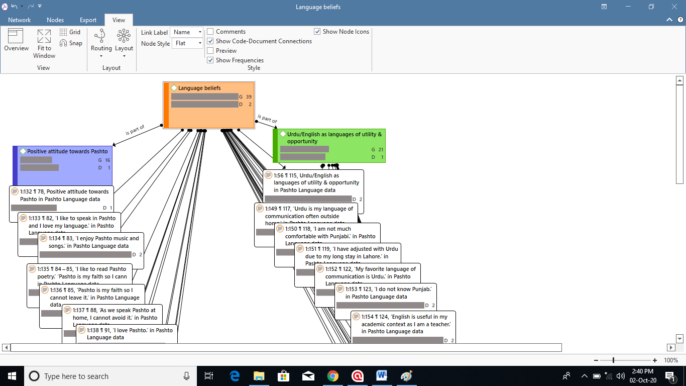Viewport: 686px width, 386px height.
Task: Open the Quick Access Toolbar customize dropdown
Action: [40, 7]
